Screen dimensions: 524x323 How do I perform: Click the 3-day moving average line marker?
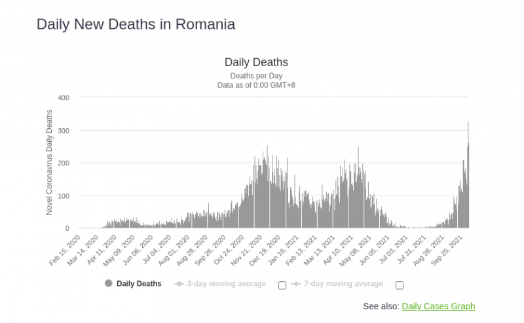[178, 284]
